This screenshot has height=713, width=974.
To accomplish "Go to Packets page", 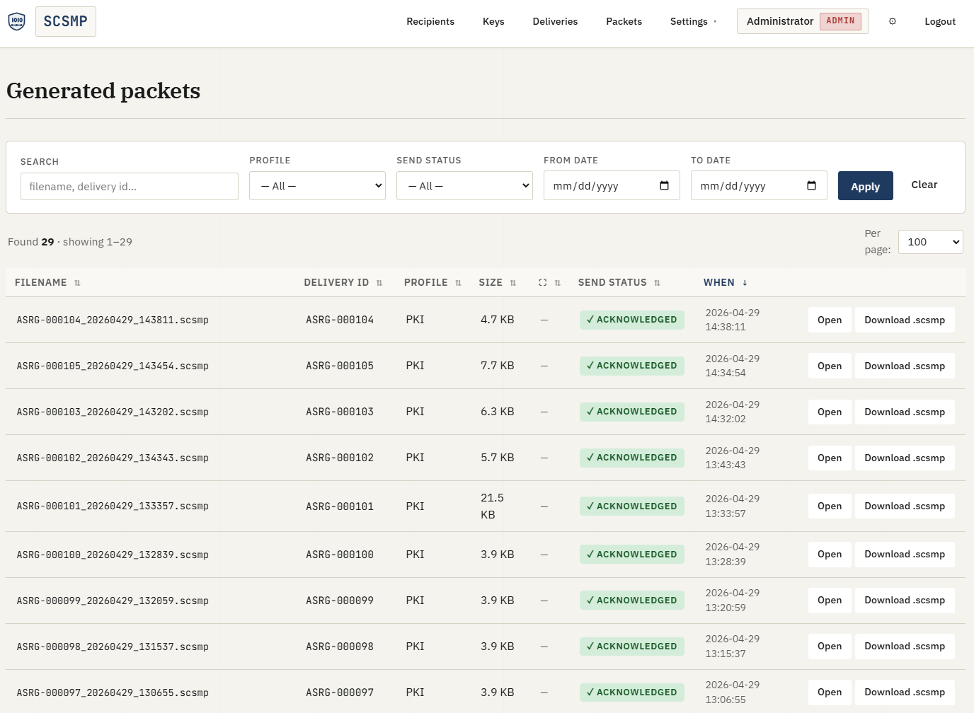I will coord(624,21).
